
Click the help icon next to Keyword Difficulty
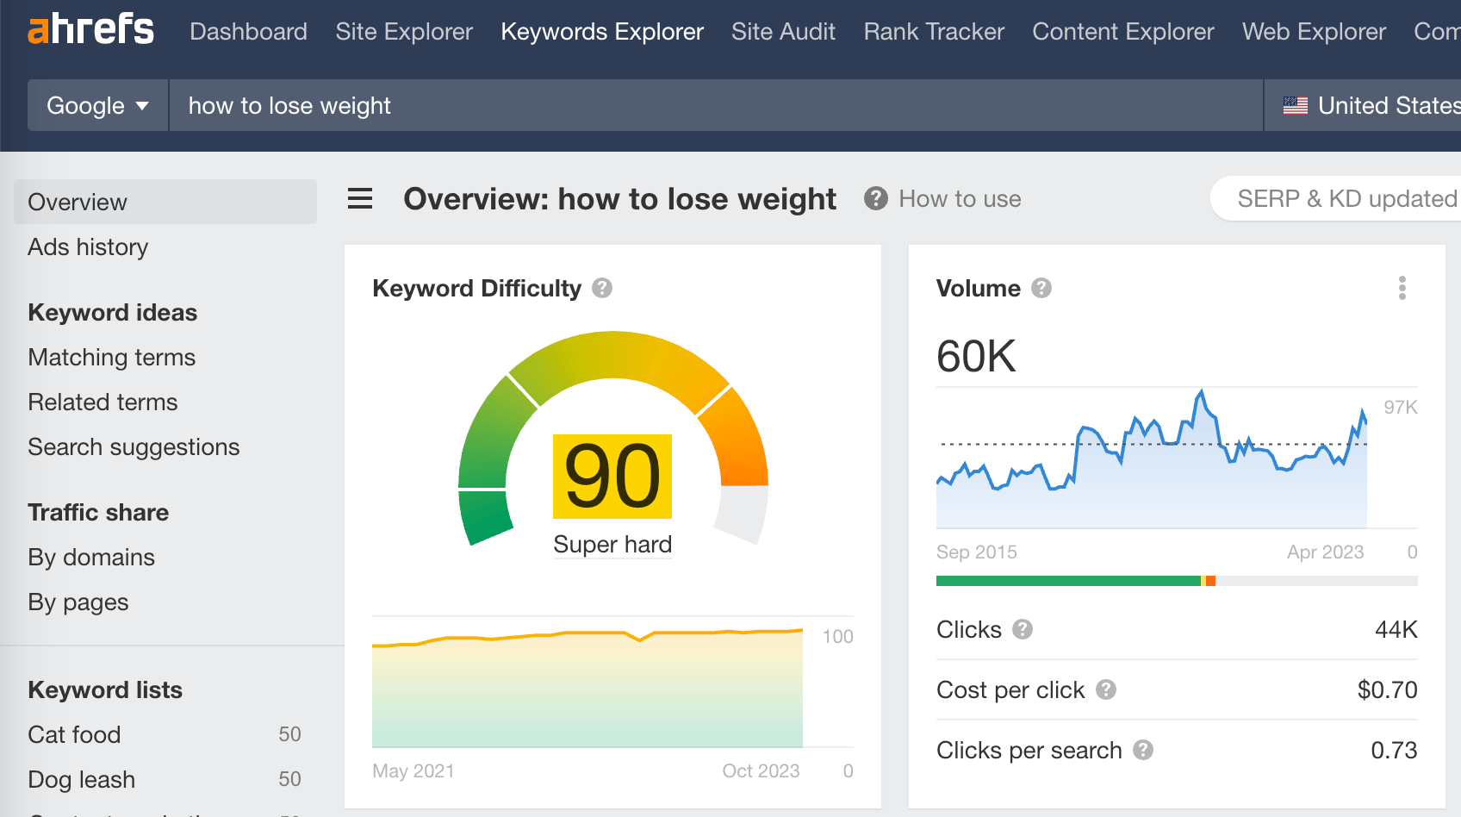click(x=602, y=288)
